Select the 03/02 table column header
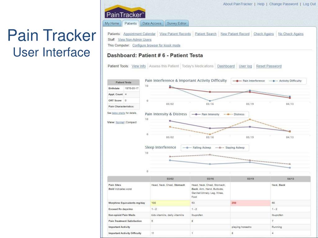The height and width of the screenshot is (238, 318). click(x=170, y=179)
